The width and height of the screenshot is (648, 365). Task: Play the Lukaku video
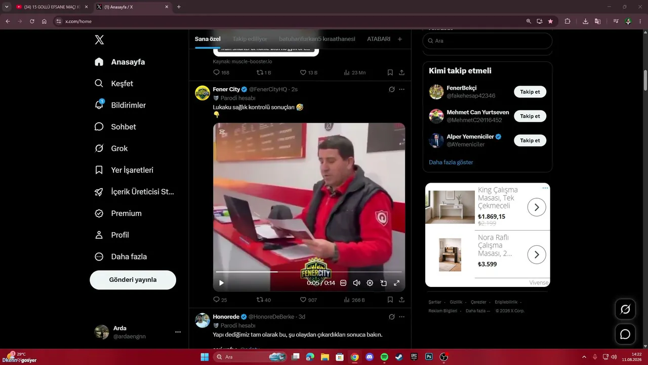point(221,283)
